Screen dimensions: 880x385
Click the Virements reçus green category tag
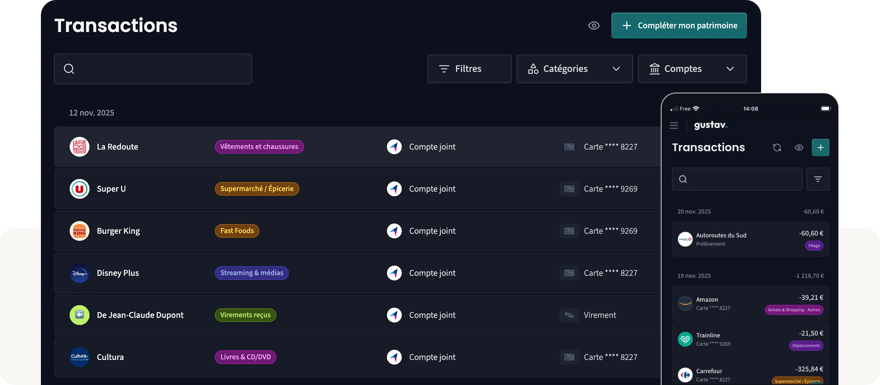point(245,315)
